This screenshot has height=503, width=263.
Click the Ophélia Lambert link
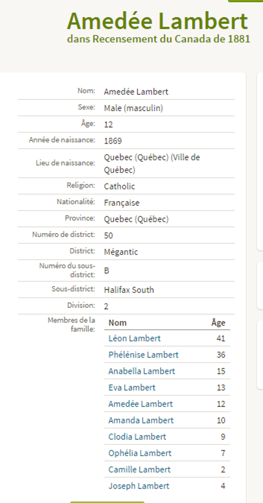(x=140, y=453)
